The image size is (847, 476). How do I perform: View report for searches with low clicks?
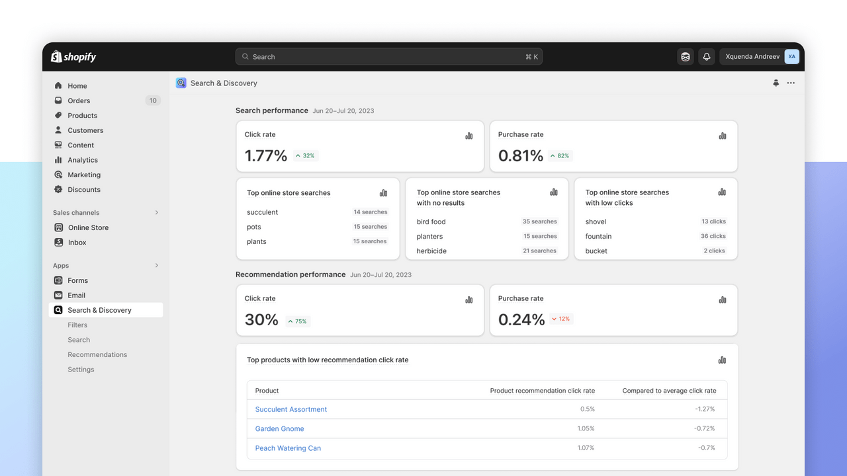(x=722, y=192)
